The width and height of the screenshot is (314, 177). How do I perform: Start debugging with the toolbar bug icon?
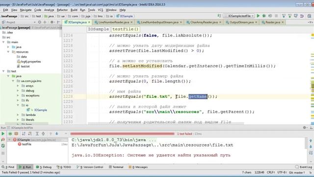click(x=264, y=16)
